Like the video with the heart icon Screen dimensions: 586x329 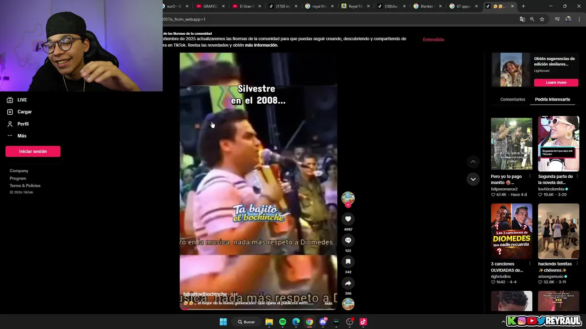(x=348, y=219)
